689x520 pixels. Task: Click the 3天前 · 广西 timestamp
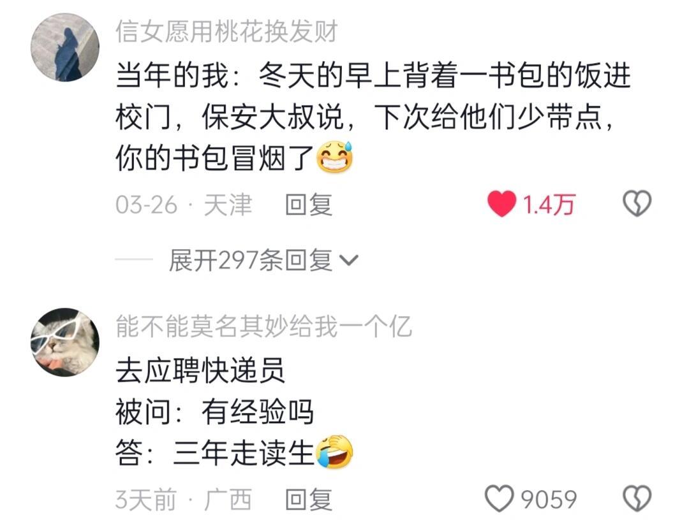pyautogui.click(x=184, y=500)
